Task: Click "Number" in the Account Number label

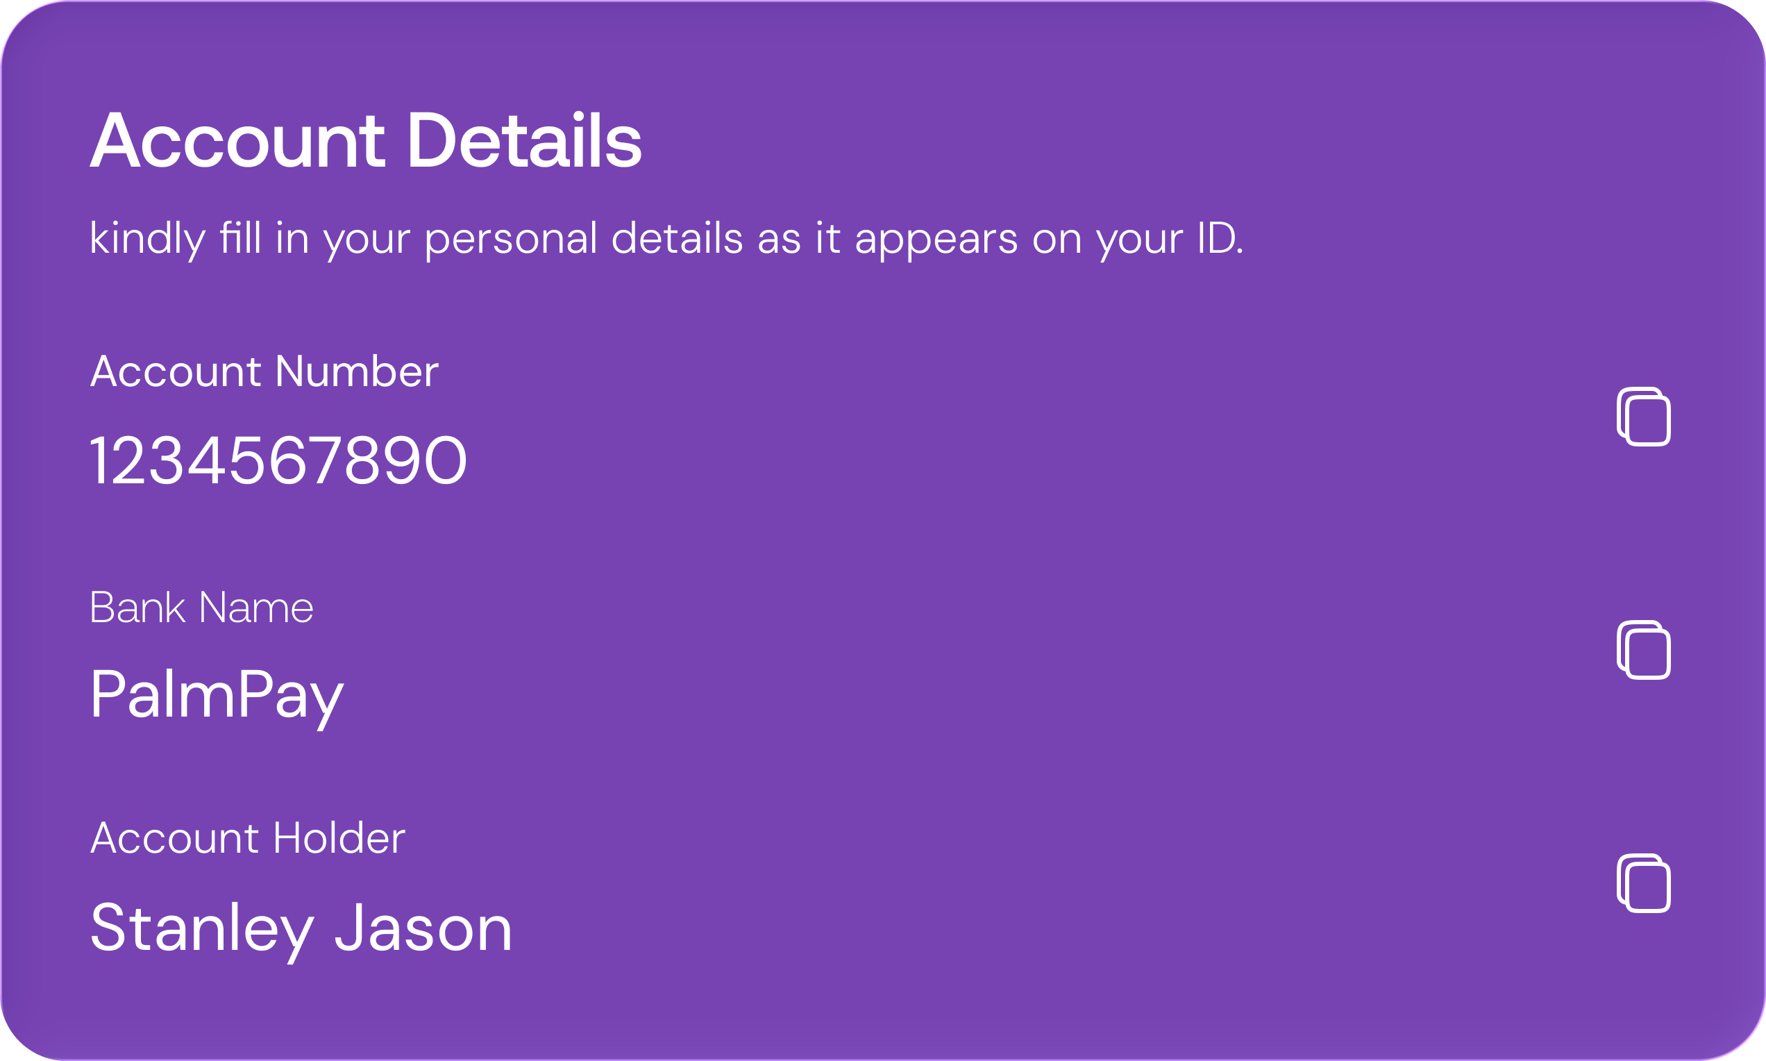Action: pyautogui.click(x=356, y=371)
